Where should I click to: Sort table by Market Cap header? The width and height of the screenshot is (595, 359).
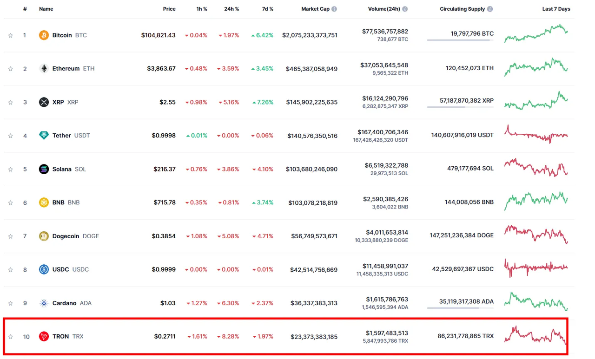[315, 9]
